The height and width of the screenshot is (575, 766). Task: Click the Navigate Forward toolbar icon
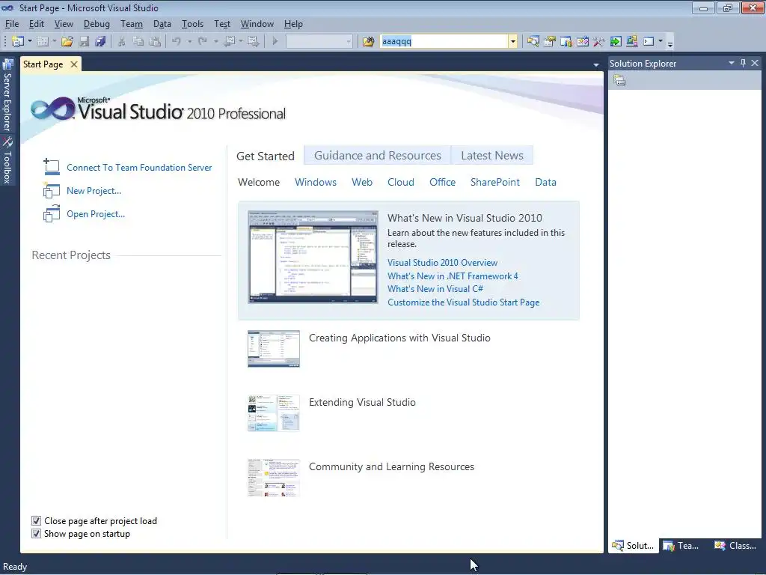click(254, 42)
